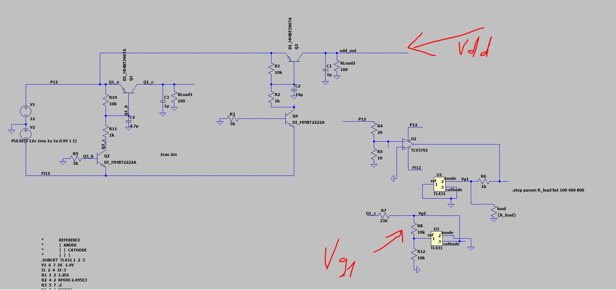Image resolution: width=616 pixels, height=290 pixels.
Task: Click the U2 TLV3701 op-amp triangle
Action: tap(408, 144)
